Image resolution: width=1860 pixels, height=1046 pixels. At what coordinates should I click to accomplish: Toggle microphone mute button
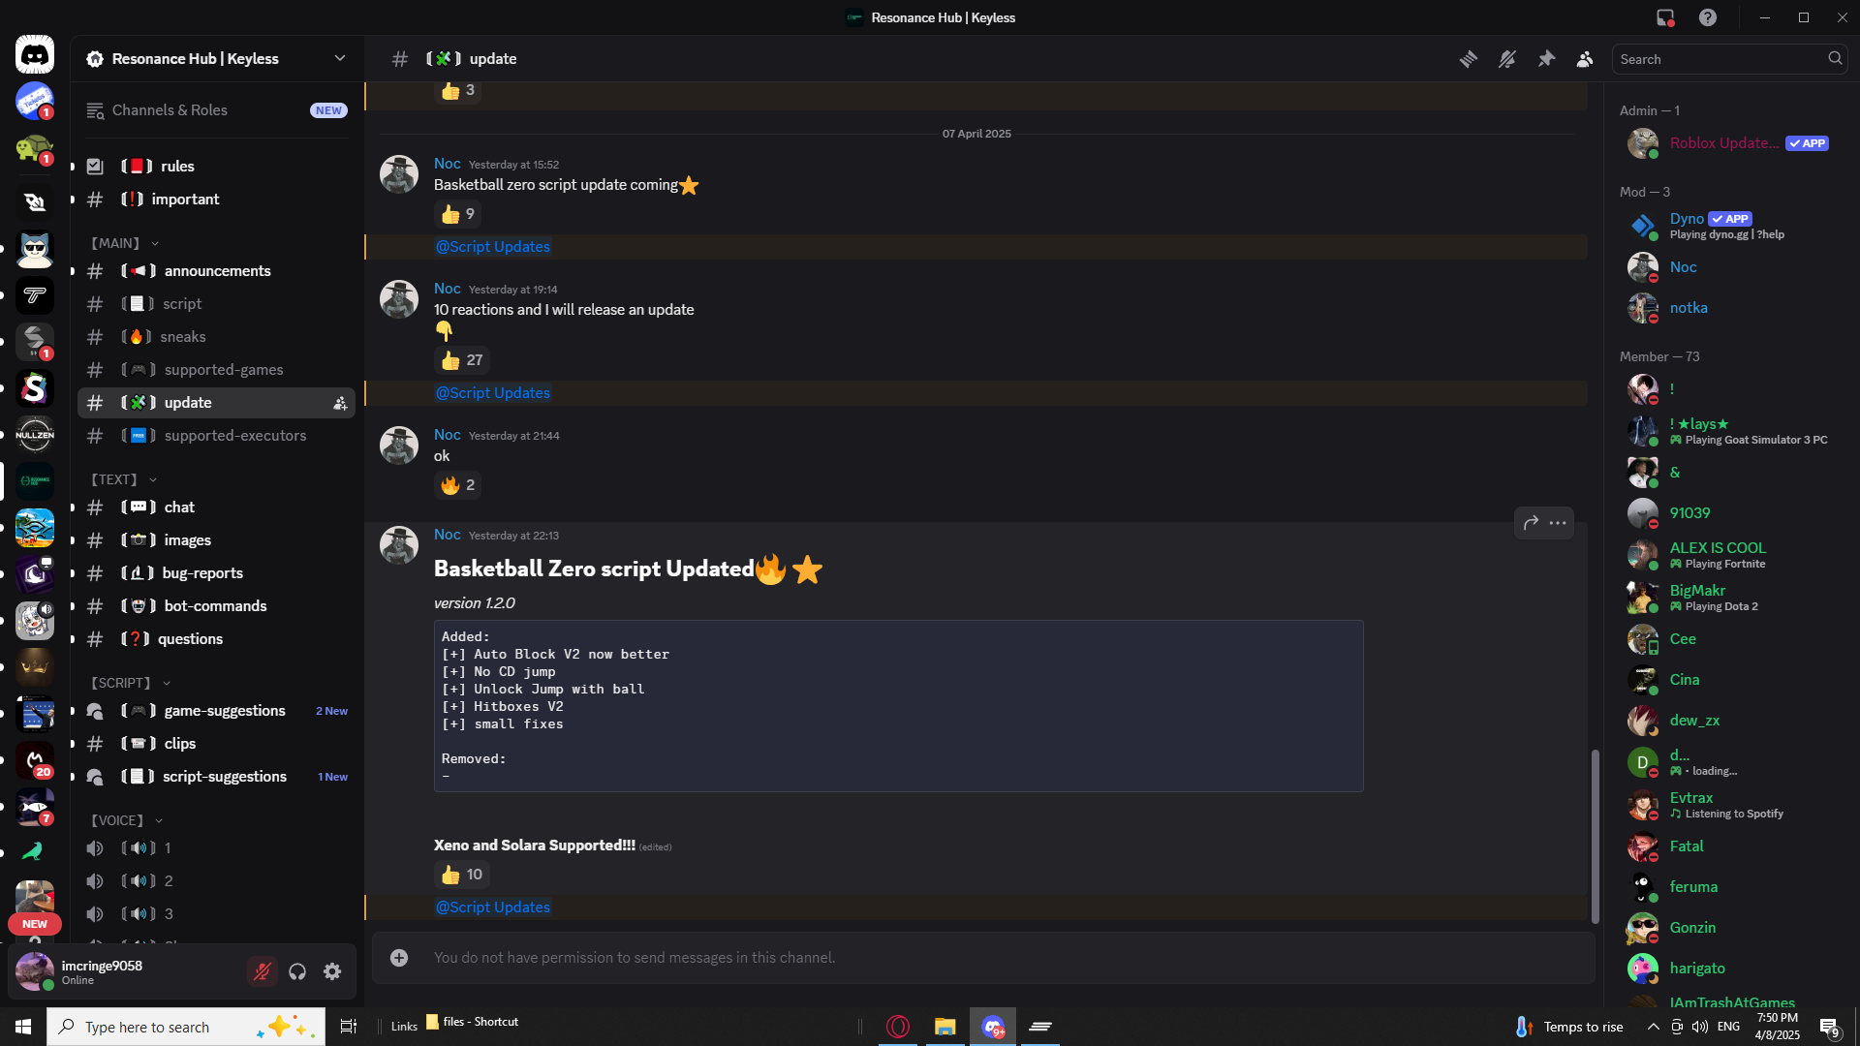(x=262, y=971)
